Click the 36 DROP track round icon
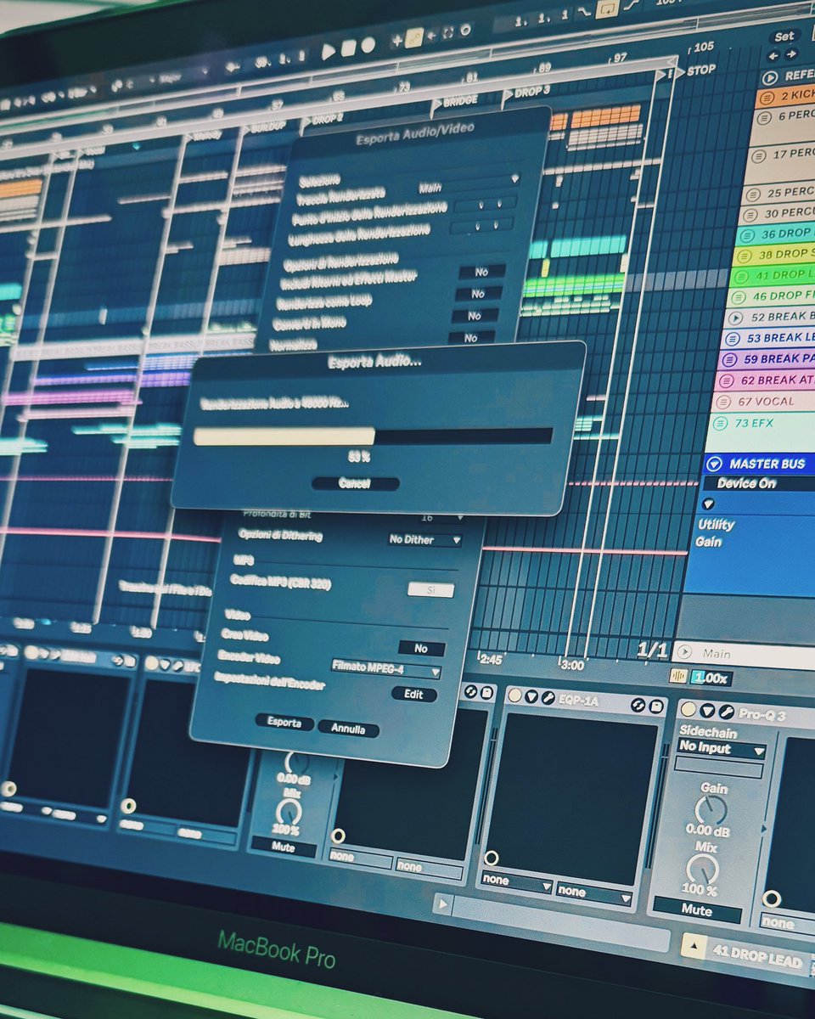 point(748,235)
